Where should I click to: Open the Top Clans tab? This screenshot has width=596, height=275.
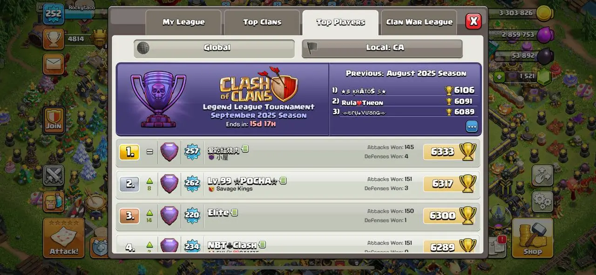click(262, 22)
